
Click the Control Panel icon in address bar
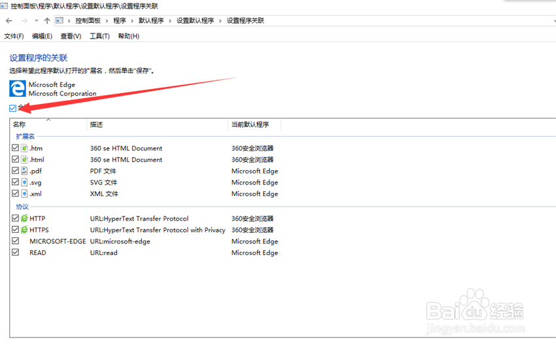(60, 20)
